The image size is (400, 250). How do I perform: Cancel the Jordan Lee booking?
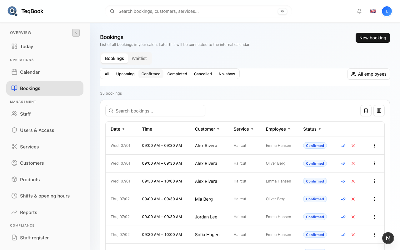[x=353, y=217]
